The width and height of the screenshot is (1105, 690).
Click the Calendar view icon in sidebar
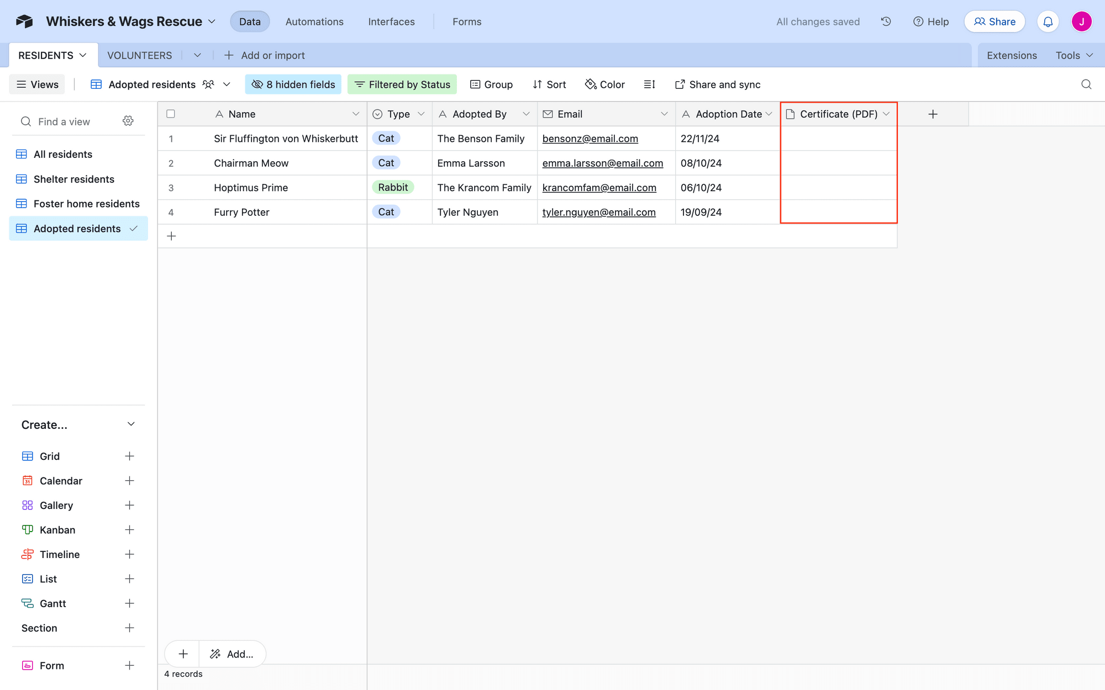pos(28,481)
